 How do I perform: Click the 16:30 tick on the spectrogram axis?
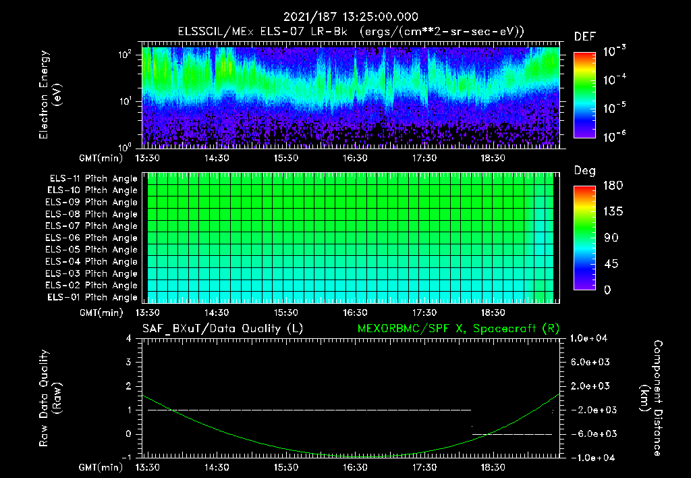coord(355,158)
